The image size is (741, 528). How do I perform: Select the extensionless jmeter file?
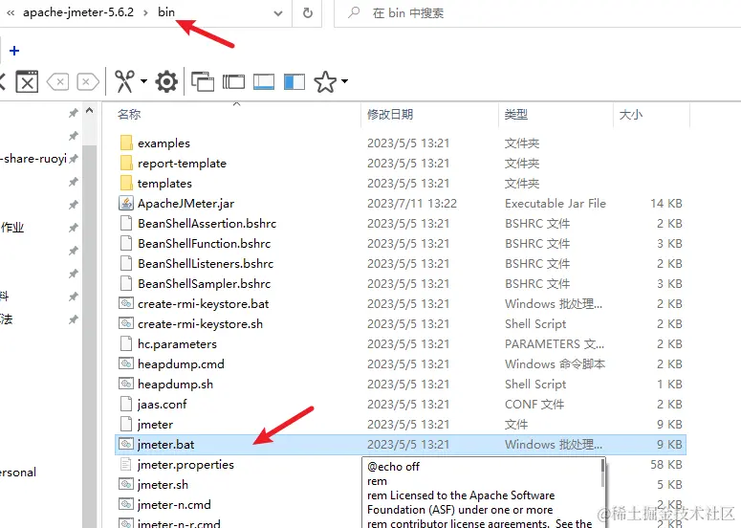155,425
